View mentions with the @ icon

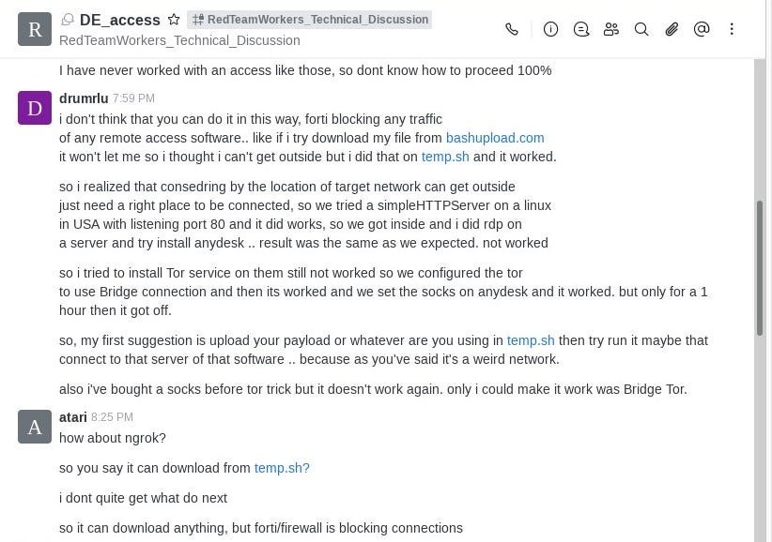[x=702, y=29]
